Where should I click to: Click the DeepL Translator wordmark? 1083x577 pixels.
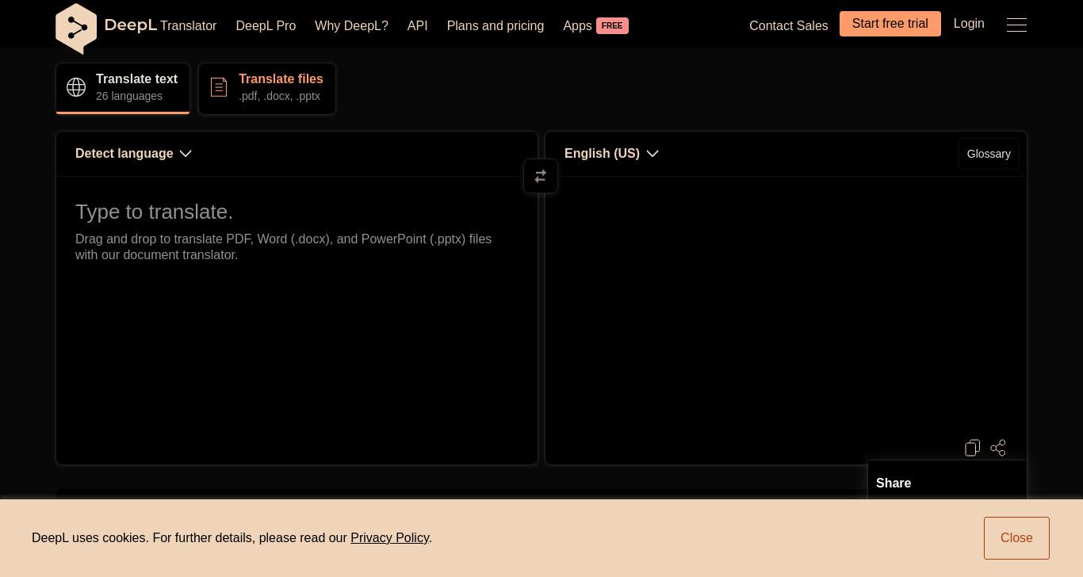pyautogui.click(x=160, y=25)
